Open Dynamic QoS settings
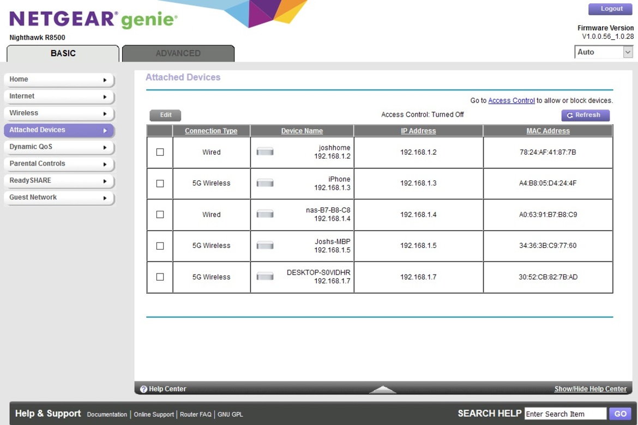This screenshot has height=425, width=638. (x=59, y=147)
